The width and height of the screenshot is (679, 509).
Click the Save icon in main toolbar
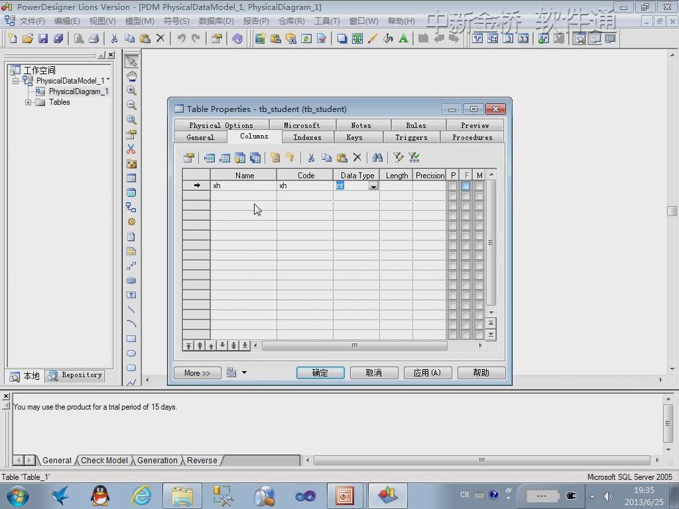pos(43,38)
